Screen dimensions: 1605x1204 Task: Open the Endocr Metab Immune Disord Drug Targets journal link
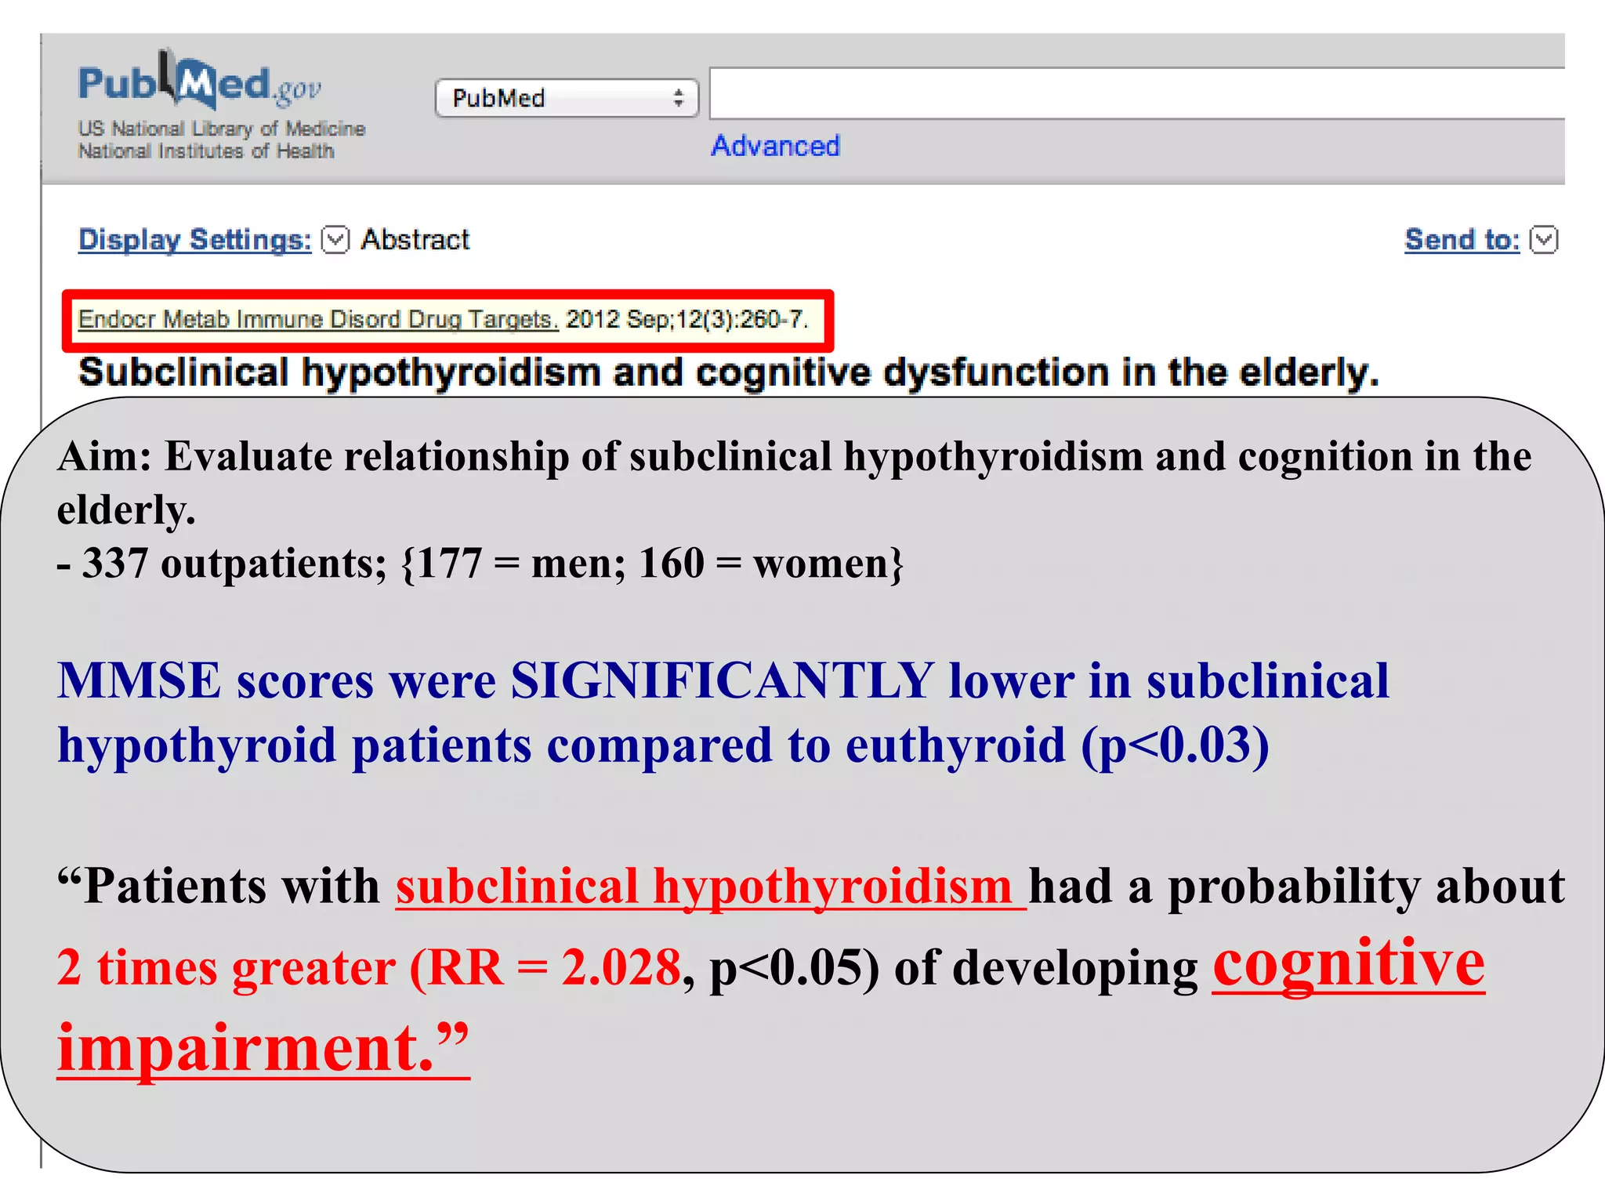[x=318, y=320]
